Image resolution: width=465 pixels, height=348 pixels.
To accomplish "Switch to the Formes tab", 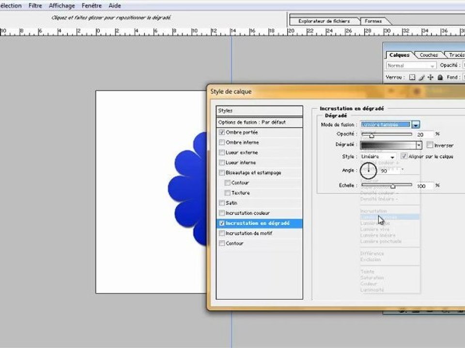I will pyautogui.click(x=373, y=21).
